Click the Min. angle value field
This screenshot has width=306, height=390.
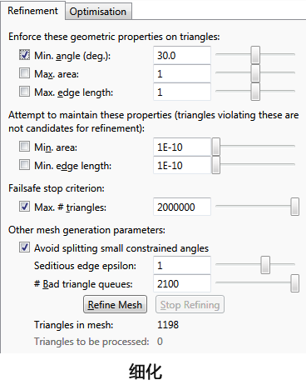182,55
